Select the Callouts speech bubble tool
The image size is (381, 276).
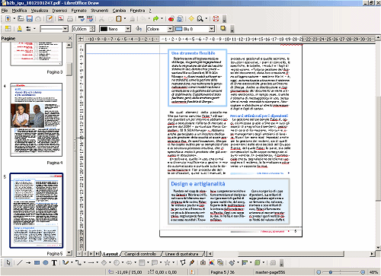[x=155, y=262]
